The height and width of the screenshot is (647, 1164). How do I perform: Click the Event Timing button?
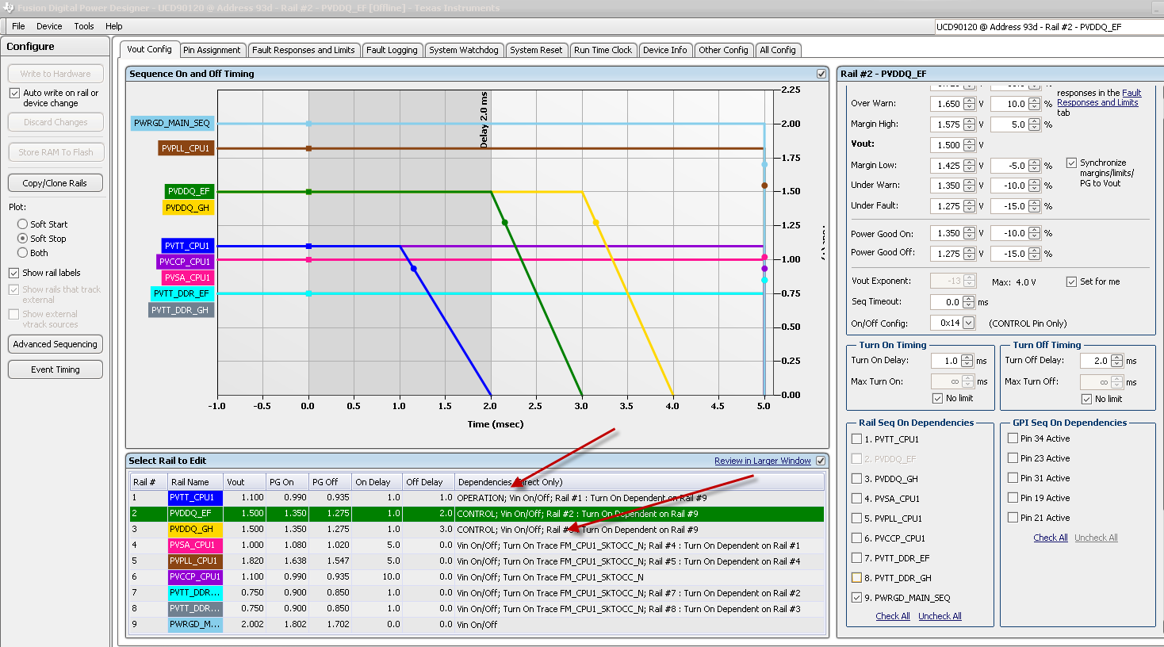click(56, 369)
